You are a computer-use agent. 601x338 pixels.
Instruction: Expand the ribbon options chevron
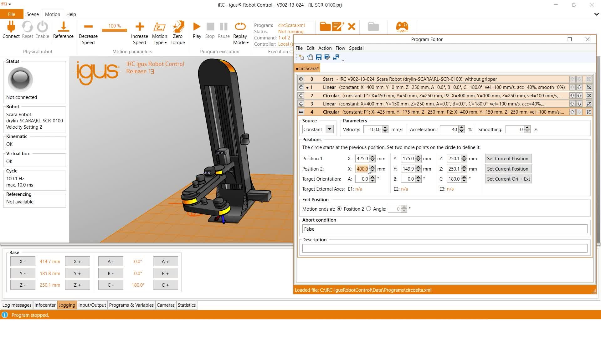[x=596, y=14]
